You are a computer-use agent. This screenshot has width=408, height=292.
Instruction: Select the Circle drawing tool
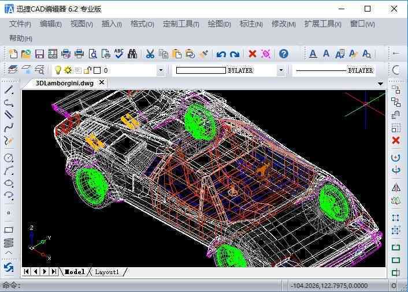coord(9,158)
